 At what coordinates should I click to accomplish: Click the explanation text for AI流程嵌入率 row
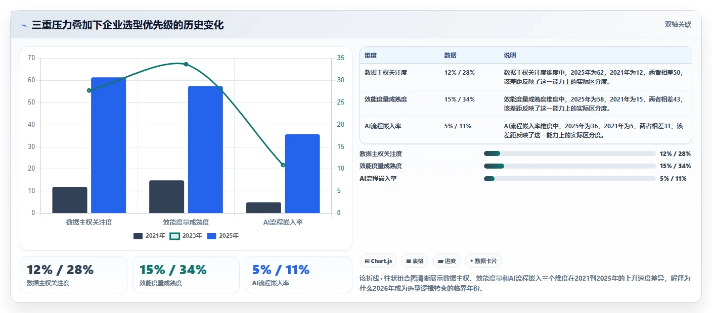[x=593, y=130]
